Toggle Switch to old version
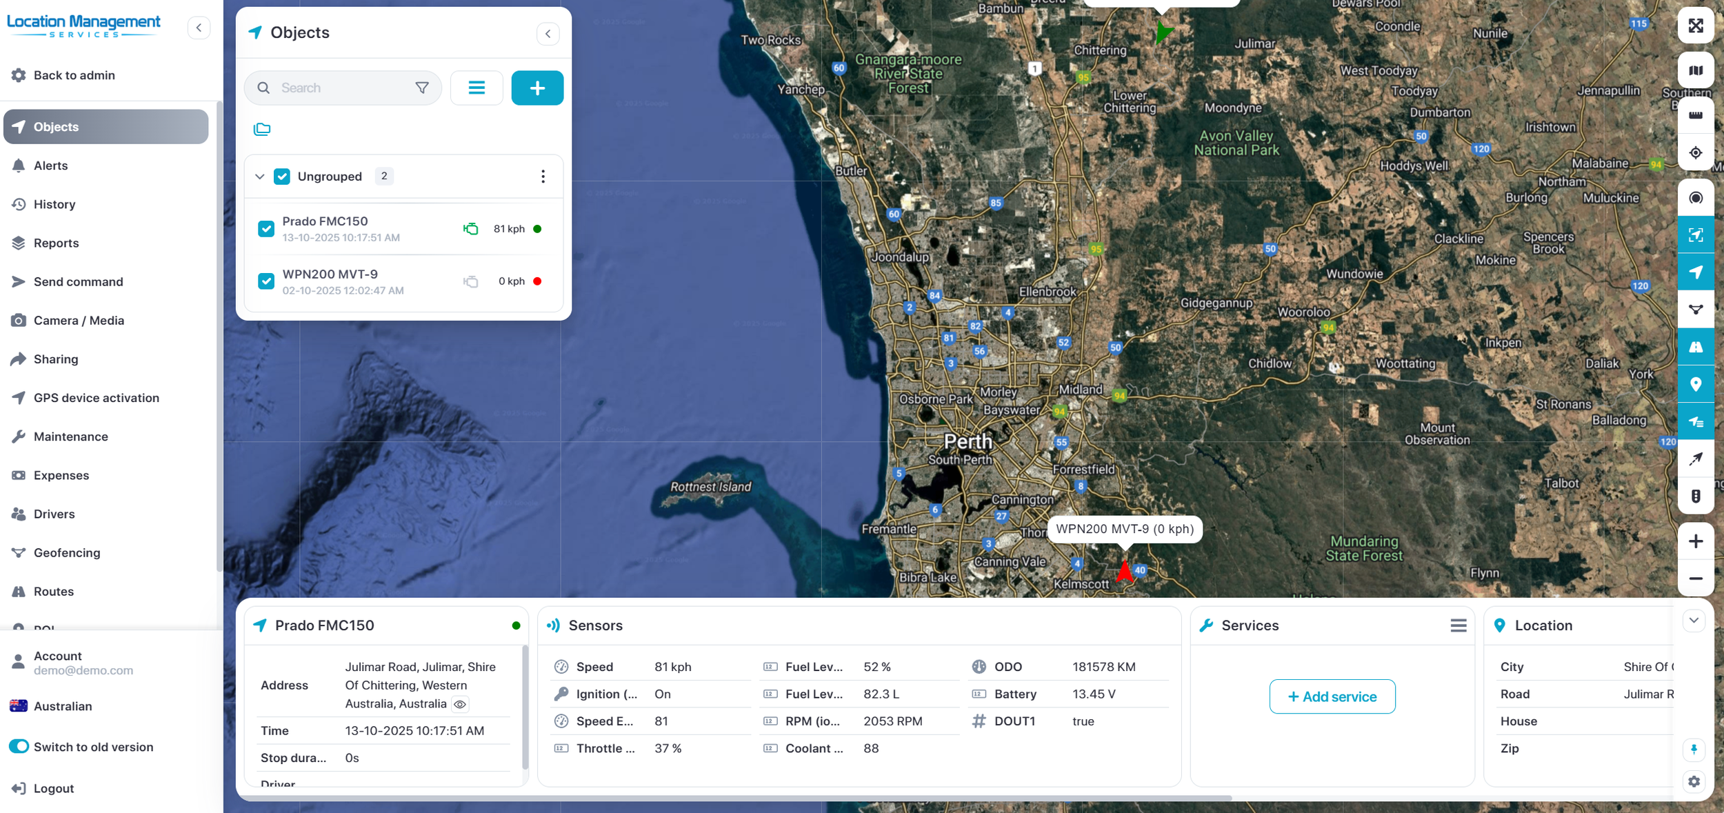 (x=19, y=747)
